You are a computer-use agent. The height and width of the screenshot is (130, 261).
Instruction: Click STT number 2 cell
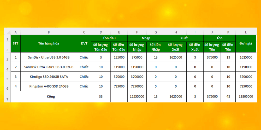(16, 67)
